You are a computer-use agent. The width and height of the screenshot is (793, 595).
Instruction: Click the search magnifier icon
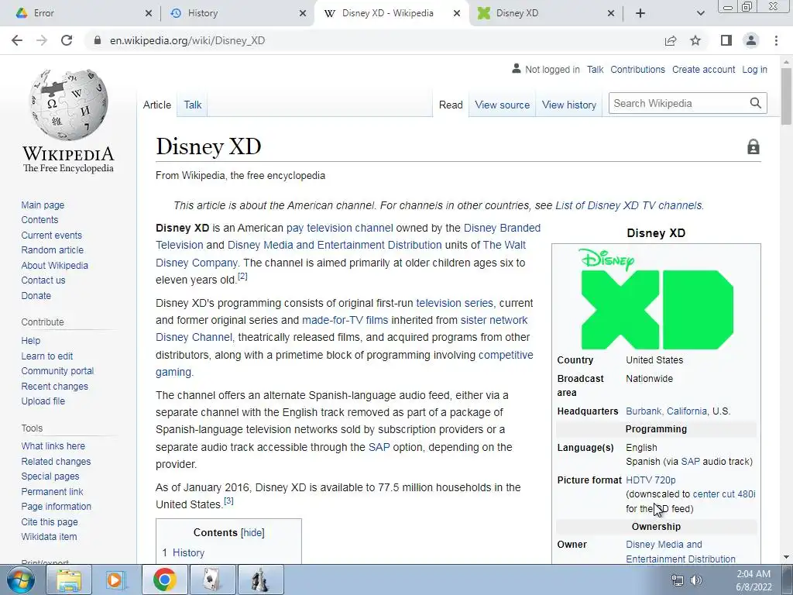(x=756, y=103)
